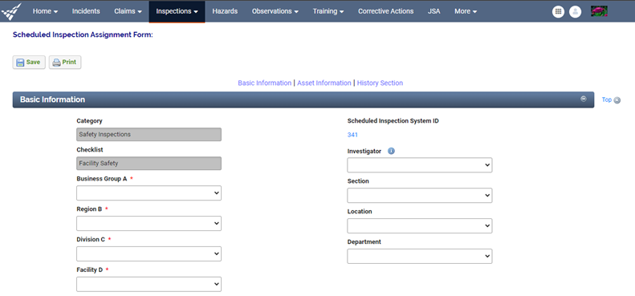Click the disabled Checklist field

coord(149,163)
